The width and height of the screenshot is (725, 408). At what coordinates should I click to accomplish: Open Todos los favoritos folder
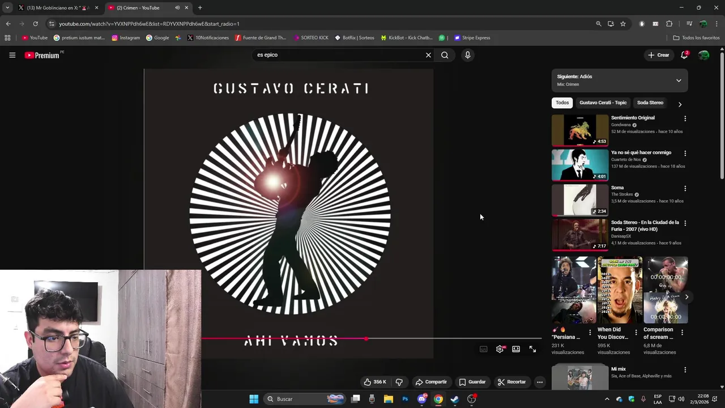[696, 38]
